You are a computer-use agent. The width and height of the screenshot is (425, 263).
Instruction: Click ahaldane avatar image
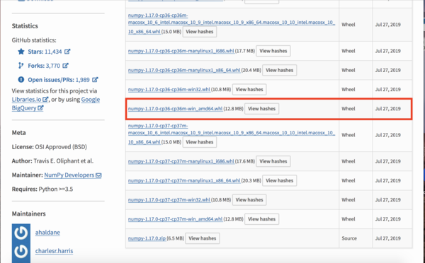tap(21, 233)
